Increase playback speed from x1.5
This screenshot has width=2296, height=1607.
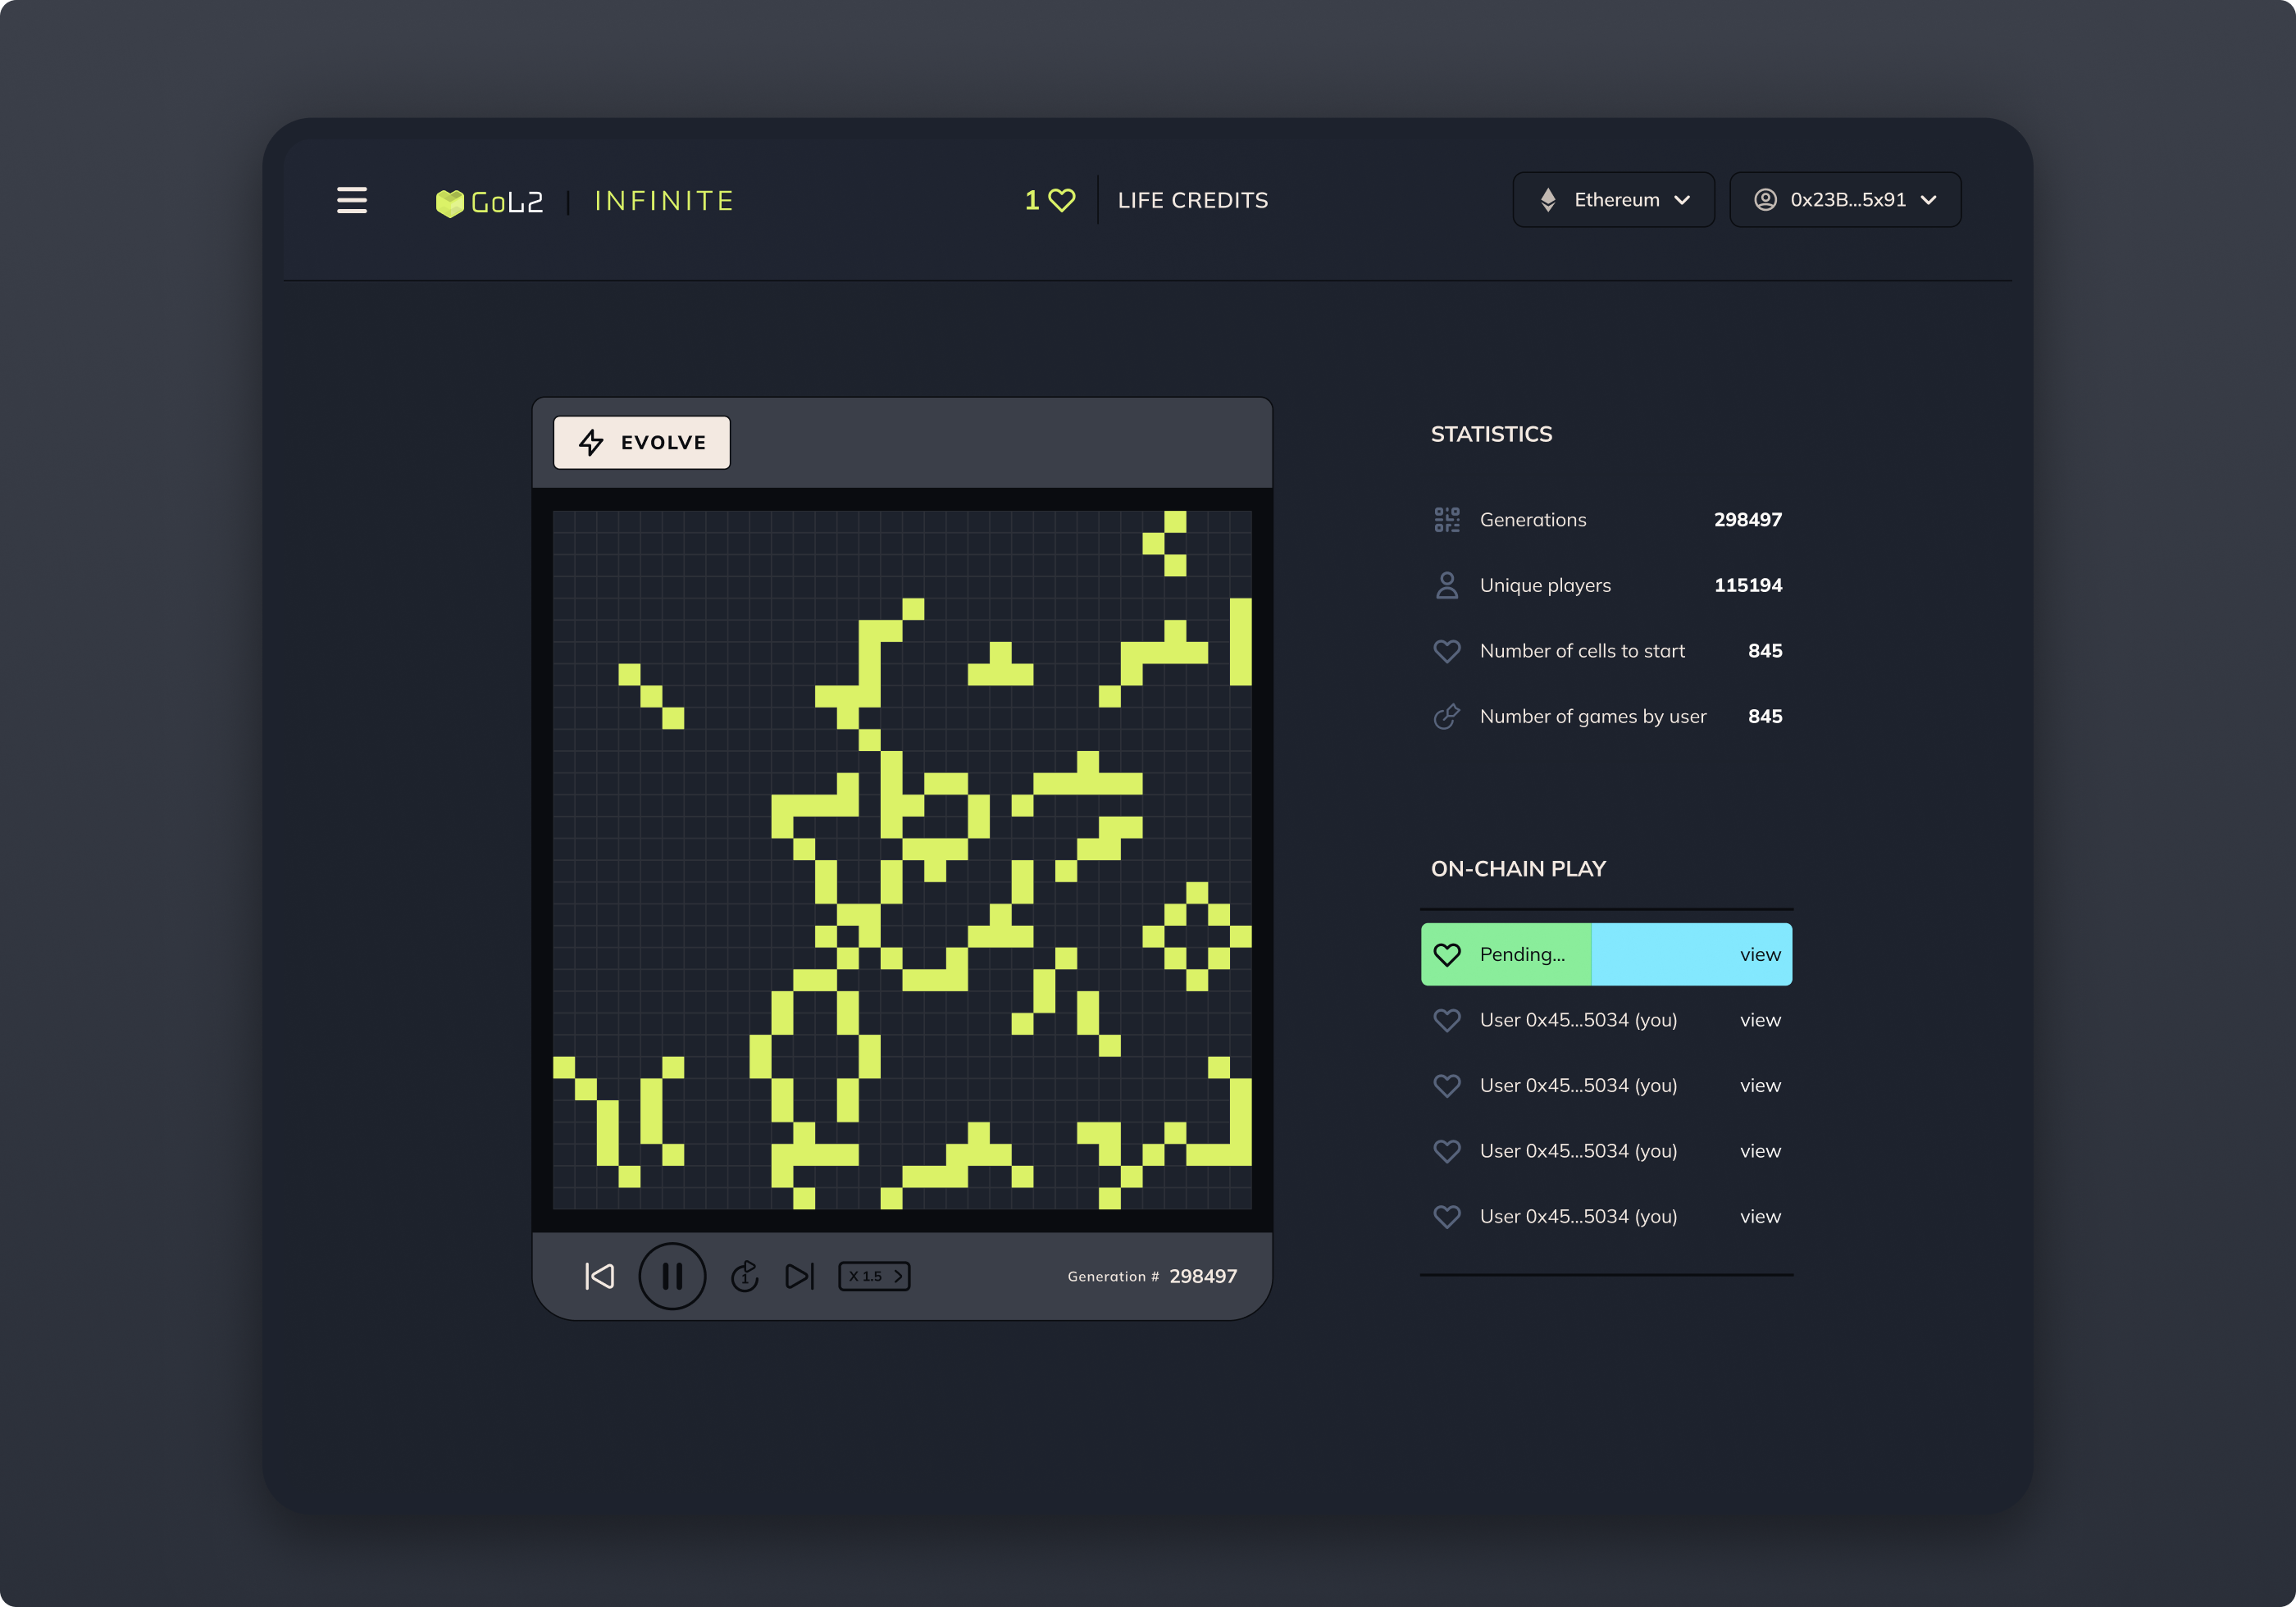(x=897, y=1275)
